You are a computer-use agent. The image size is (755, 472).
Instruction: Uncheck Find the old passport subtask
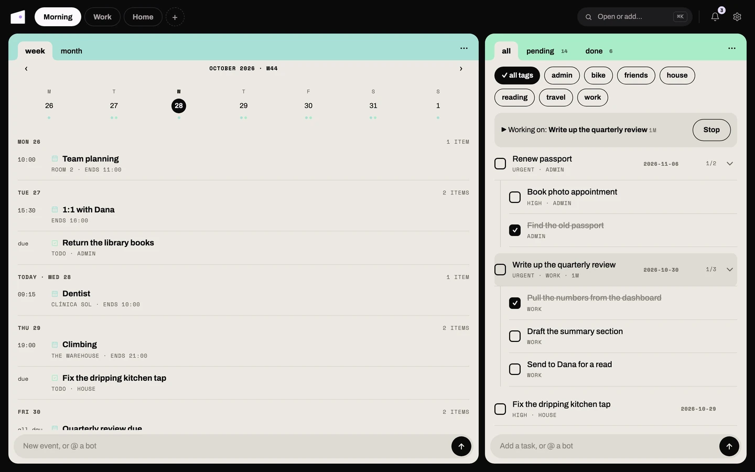point(515,230)
